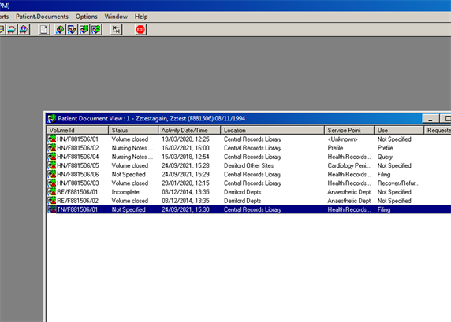The height and width of the screenshot is (322, 451).
Task: Click the volume icon for HN/F881506/03
Action: tap(52, 183)
